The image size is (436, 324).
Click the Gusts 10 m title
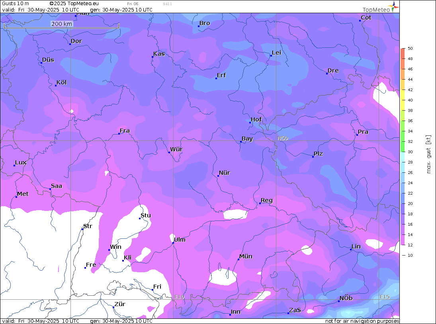click(x=16, y=4)
